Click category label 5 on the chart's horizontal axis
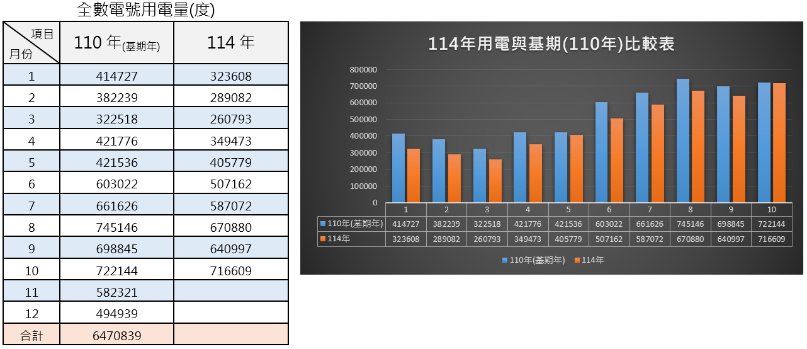Viewport: 807px width, 349px height. pos(568,209)
